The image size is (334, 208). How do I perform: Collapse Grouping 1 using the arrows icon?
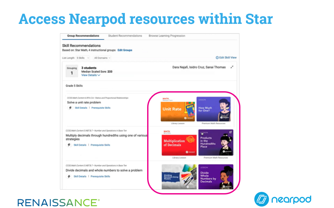pyautogui.click(x=232, y=67)
